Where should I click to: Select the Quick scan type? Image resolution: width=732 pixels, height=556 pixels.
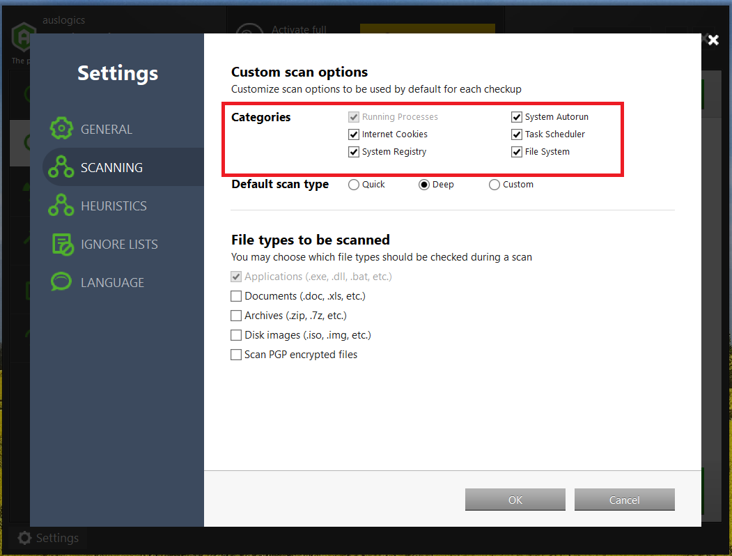point(354,184)
